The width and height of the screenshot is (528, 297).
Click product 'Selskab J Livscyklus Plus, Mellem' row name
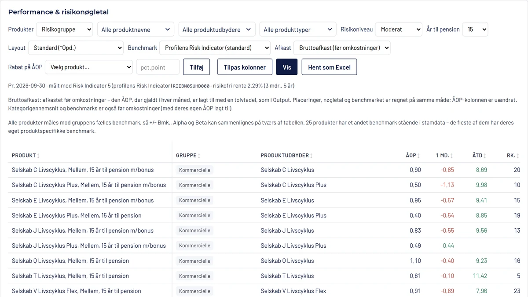[89, 246]
